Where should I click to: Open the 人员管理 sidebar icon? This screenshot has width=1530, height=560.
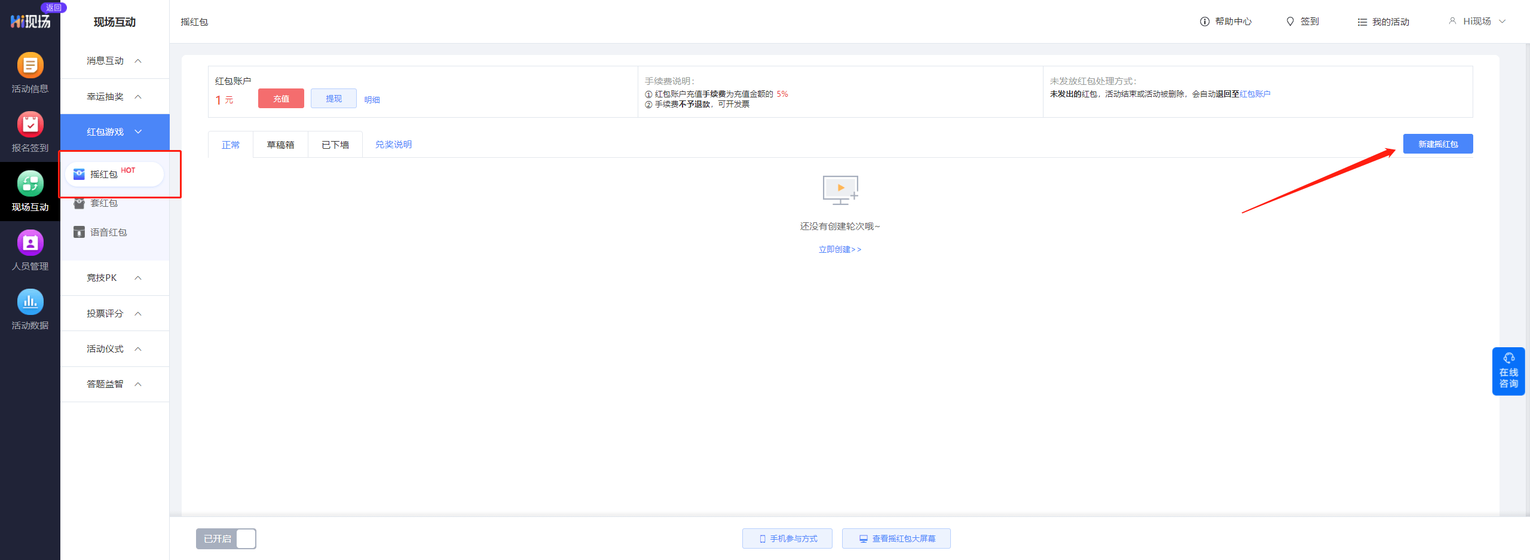click(30, 243)
